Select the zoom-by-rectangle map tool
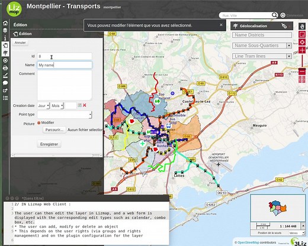308x246 pixels. [302, 34]
